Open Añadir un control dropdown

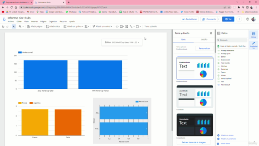(102, 26)
